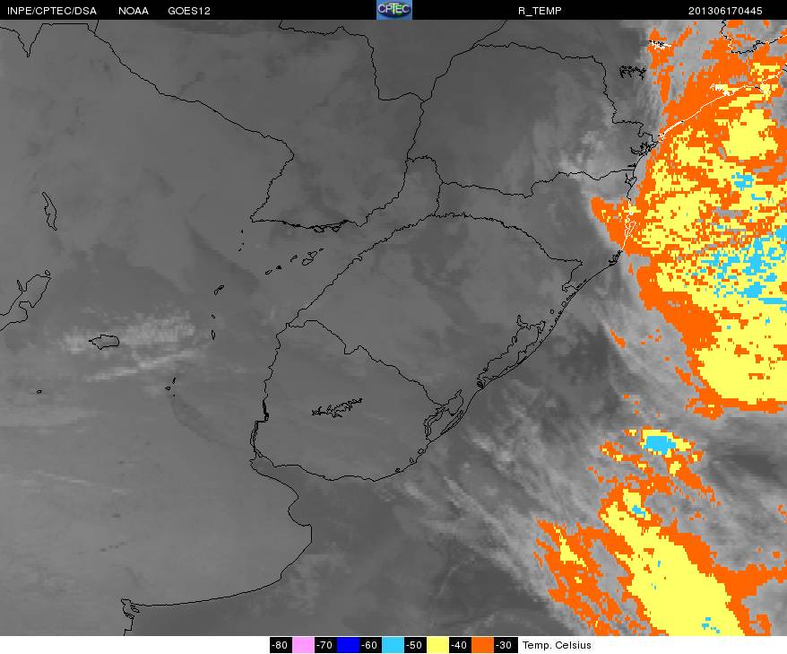Click the 201306170445 timestamp
The width and height of the screenshot is (787, 654).
tap(725, 11)
